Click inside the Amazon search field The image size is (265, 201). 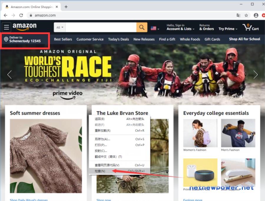(x=101, y=27)
